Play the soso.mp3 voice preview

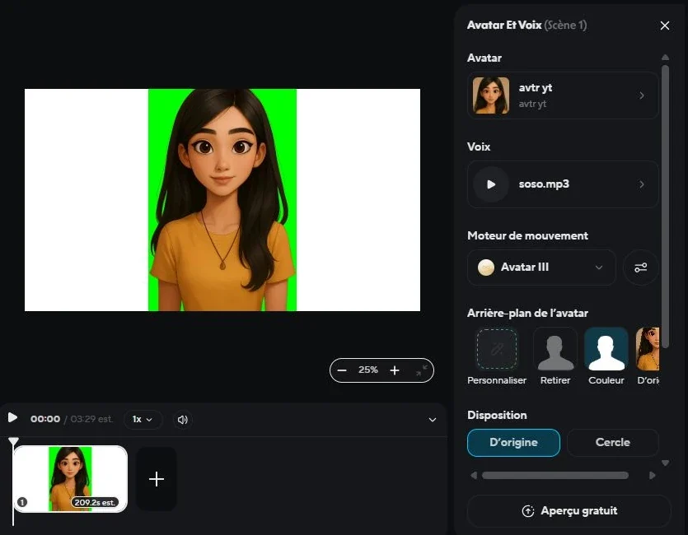[491, 184]
